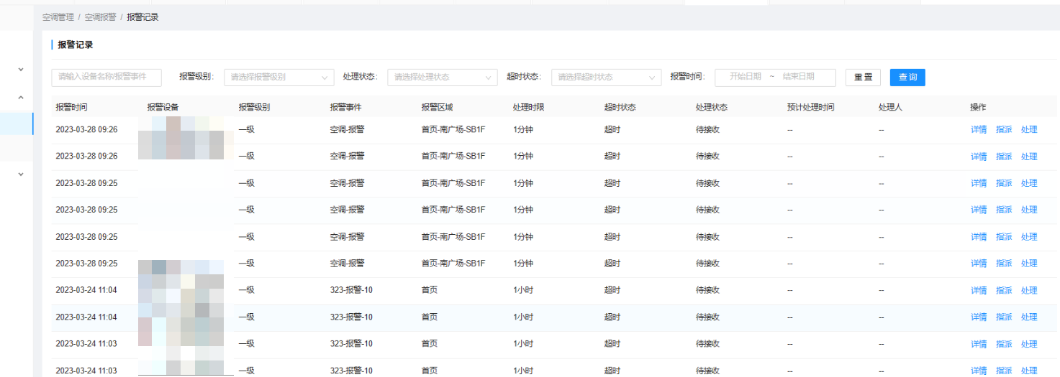The image size is (1060, 377).
Task: Select the 结束日期 date field
Action: (799, 77)
